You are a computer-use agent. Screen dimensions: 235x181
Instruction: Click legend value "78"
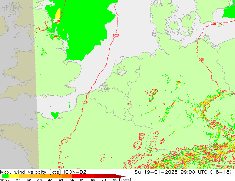(x=114, y=180)
